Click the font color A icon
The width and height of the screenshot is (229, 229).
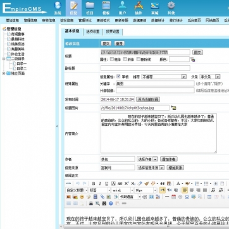178,183
